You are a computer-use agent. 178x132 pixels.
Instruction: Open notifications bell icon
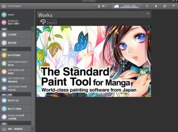156,6
